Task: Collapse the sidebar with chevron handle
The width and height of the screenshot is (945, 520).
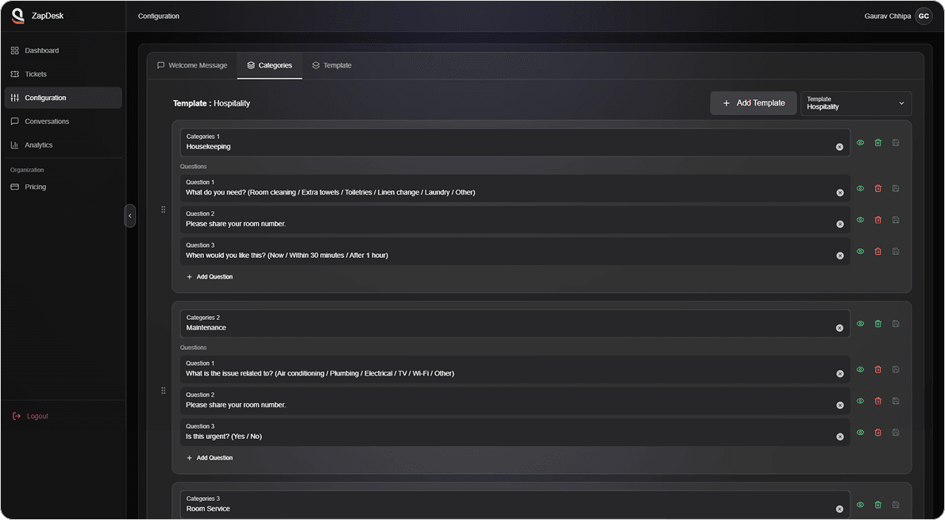Action: 130,216
